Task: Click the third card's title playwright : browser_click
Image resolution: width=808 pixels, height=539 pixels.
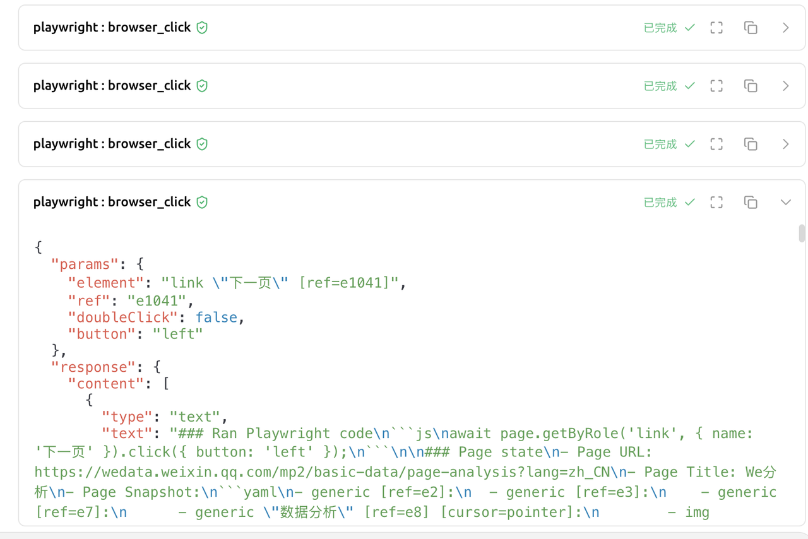Action: coord(112,144)
